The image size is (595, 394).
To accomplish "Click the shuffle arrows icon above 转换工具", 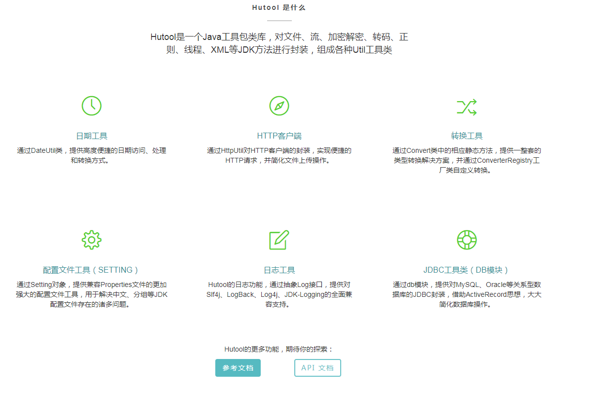I will click(467, 107).
